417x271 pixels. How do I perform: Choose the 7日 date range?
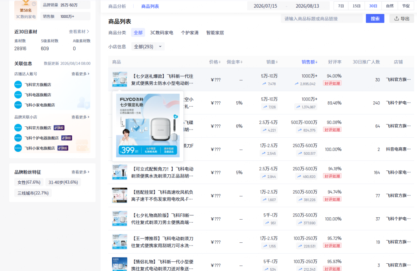pyautogui.click(x=341, y=6)
